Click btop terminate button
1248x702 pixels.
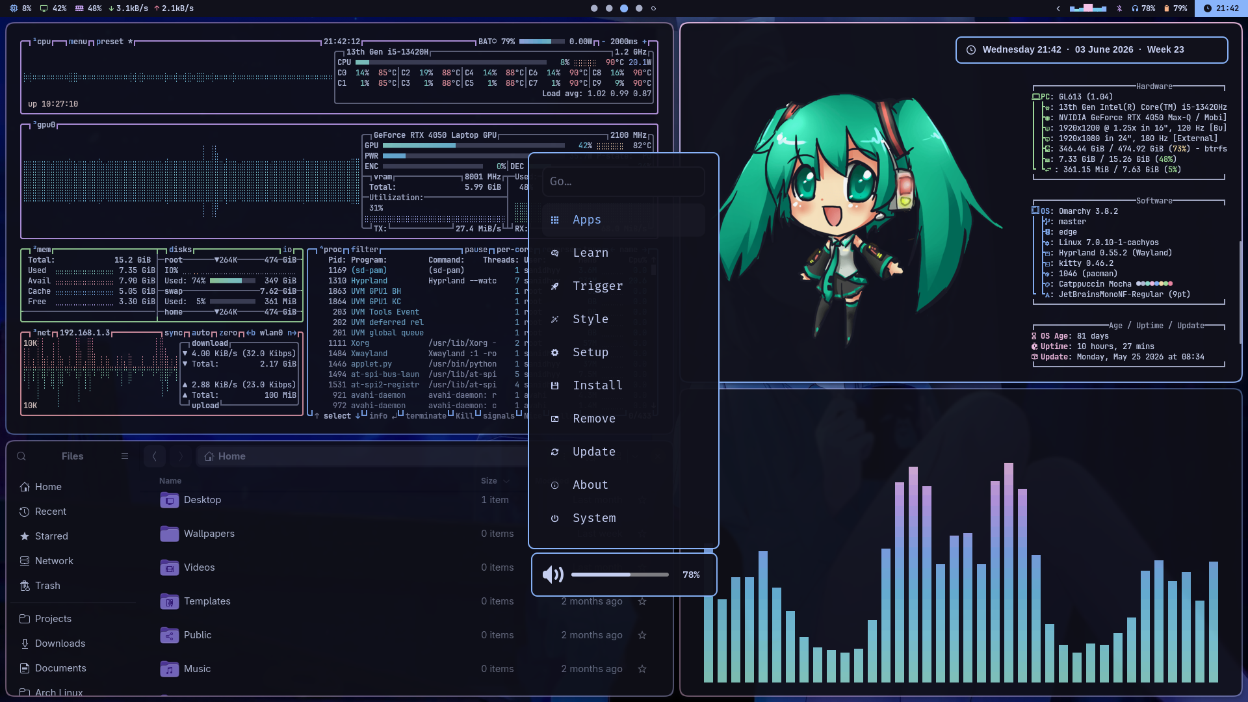point(426,416)
